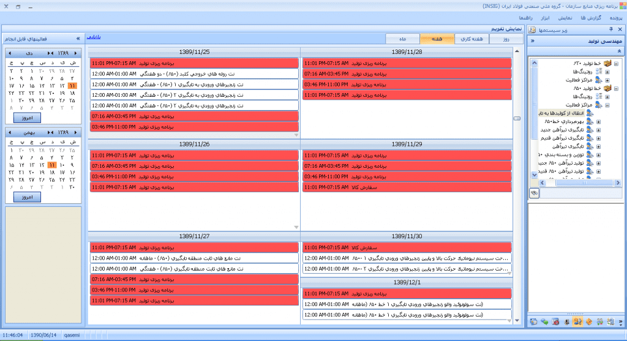
Task: Click the highlighted production engineering icon in bottom bar
Action: pyautogui.click(x=577, y=321)
